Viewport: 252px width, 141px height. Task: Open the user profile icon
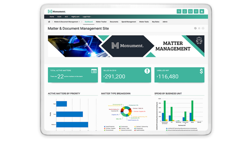202,11
